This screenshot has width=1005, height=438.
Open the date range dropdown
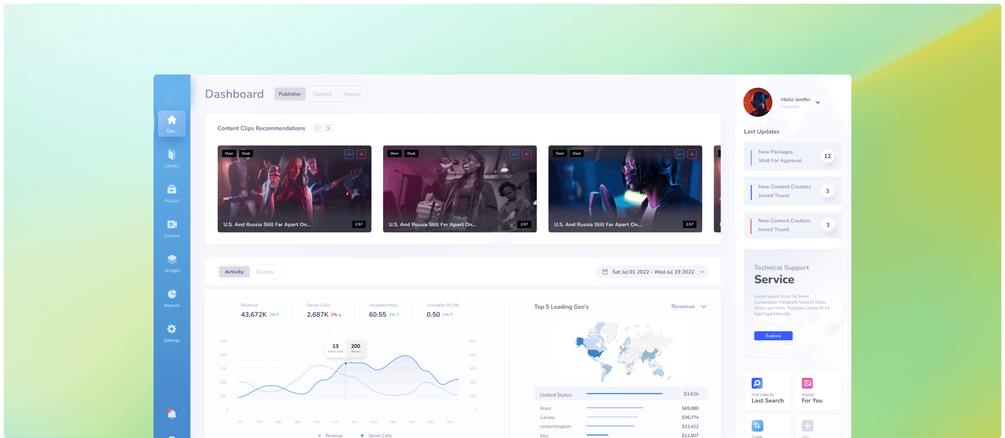point(652,272)
